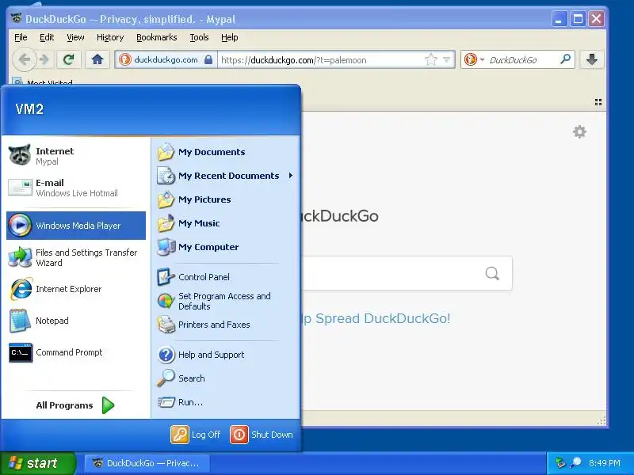Open the View menu in Mypal
The width and height of the screenshot is (634, 475).
click(x=75, y=37)
